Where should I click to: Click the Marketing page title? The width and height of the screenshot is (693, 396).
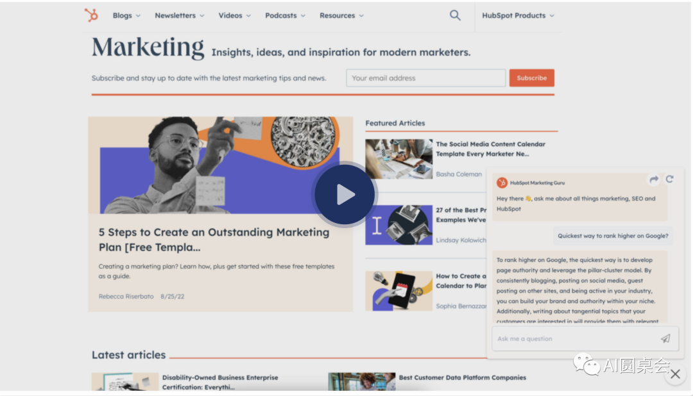tap(148, 47)
